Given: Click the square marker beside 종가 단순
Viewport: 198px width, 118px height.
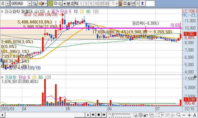Looking at the screenshot, I should pos(49,12).
